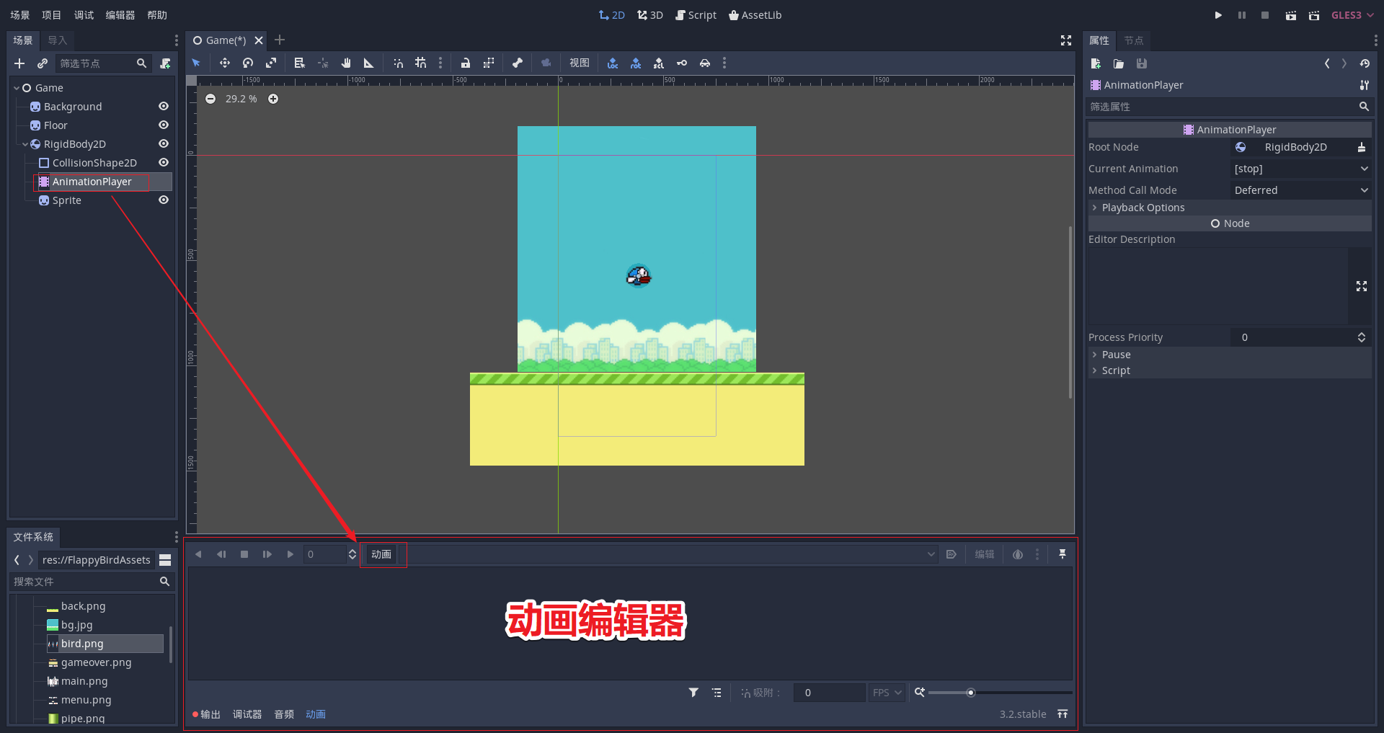
Task: Switch to the 节点 inspector tab
Action: click(x=1134, y=40)
